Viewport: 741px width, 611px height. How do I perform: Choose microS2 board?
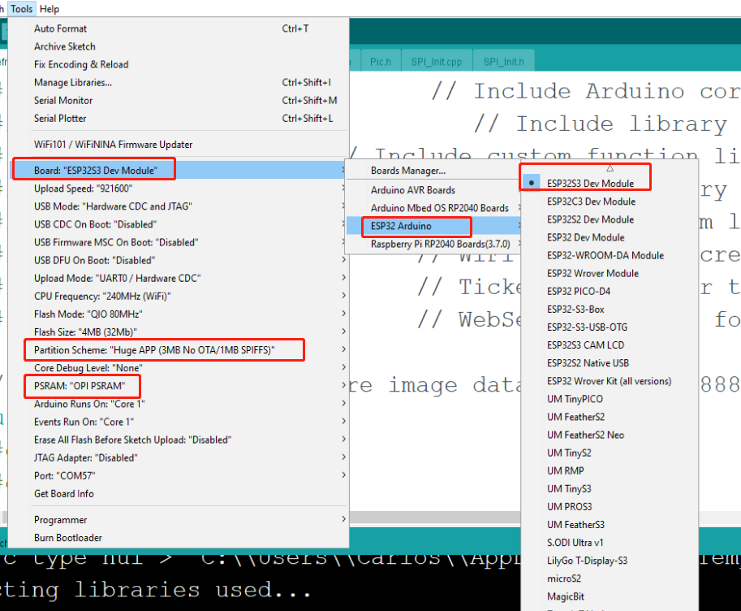tap(610, 578)
